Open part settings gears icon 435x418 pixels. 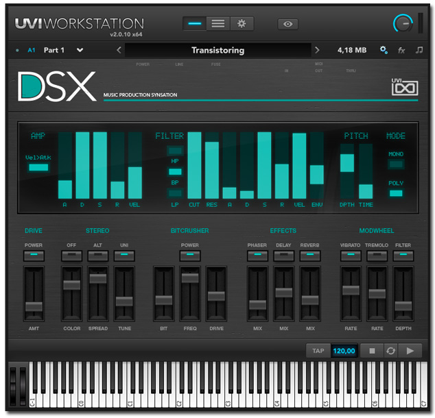tap(384, 50)
